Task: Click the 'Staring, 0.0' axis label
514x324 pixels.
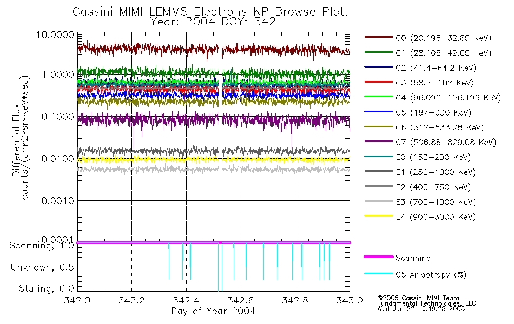Action: point(46,288)
